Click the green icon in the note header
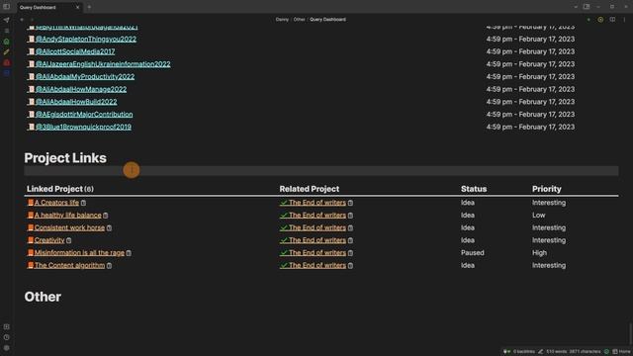Image resolution: width=633 pixels, height=356 pixels. pyautogui.click(x=588, y=20)
